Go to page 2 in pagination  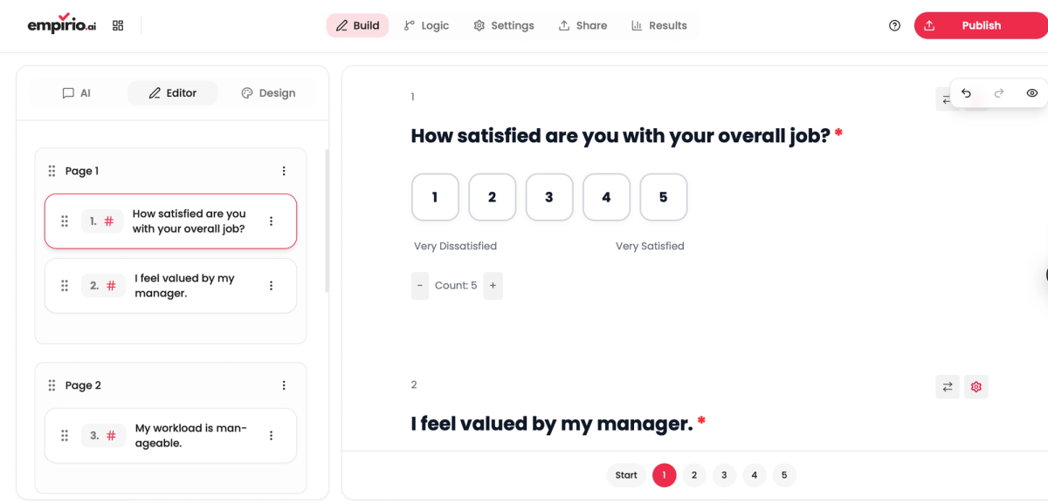pos(694,475)
